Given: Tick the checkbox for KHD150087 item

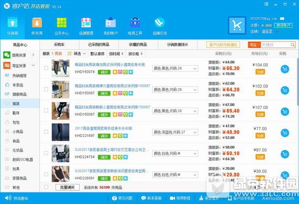Looking at the screenshot, I should click(46, 89).
